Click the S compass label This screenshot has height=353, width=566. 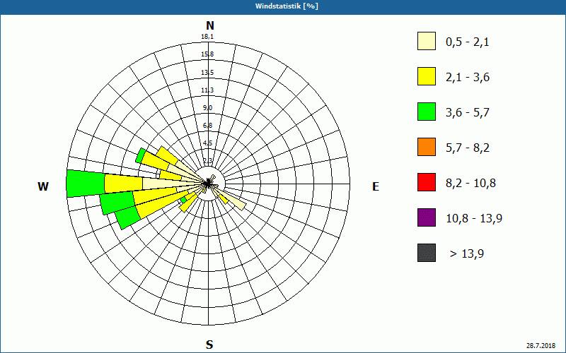(x=209, y=345)
